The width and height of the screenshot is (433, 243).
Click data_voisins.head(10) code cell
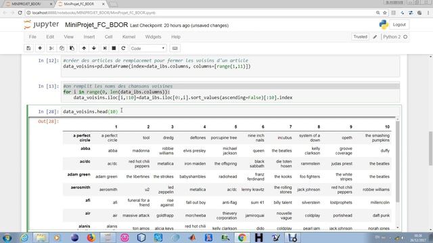[230, 111]
